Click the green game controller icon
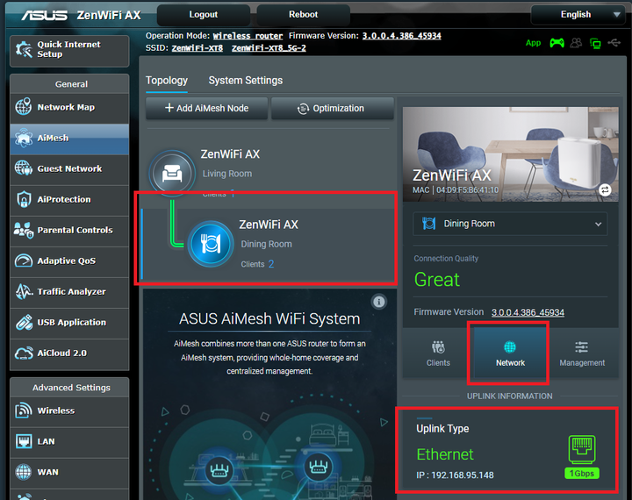This screenshot has height=500, width=632. [x=557, y=43]
